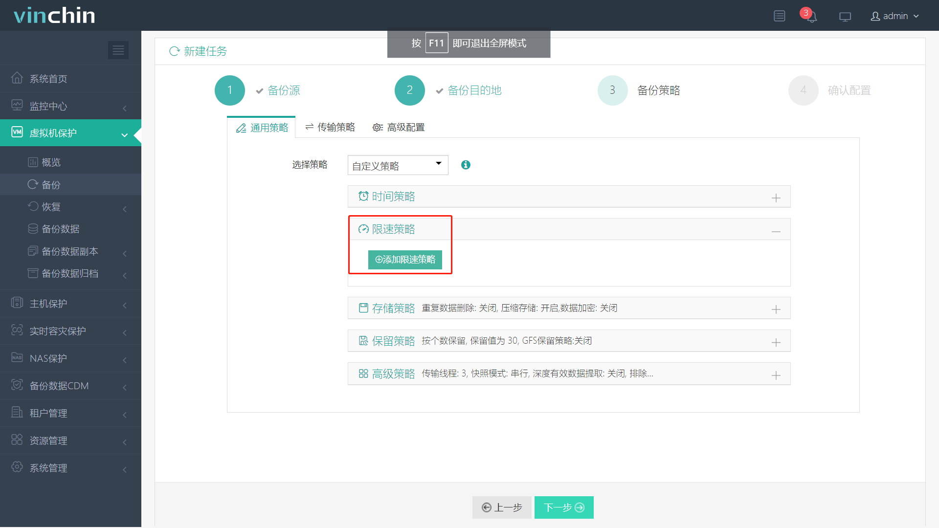This screenshot has height=528, width=939.
Task: Collapse 虚拟机保护 menu
Action: click(x=70, y=133)
